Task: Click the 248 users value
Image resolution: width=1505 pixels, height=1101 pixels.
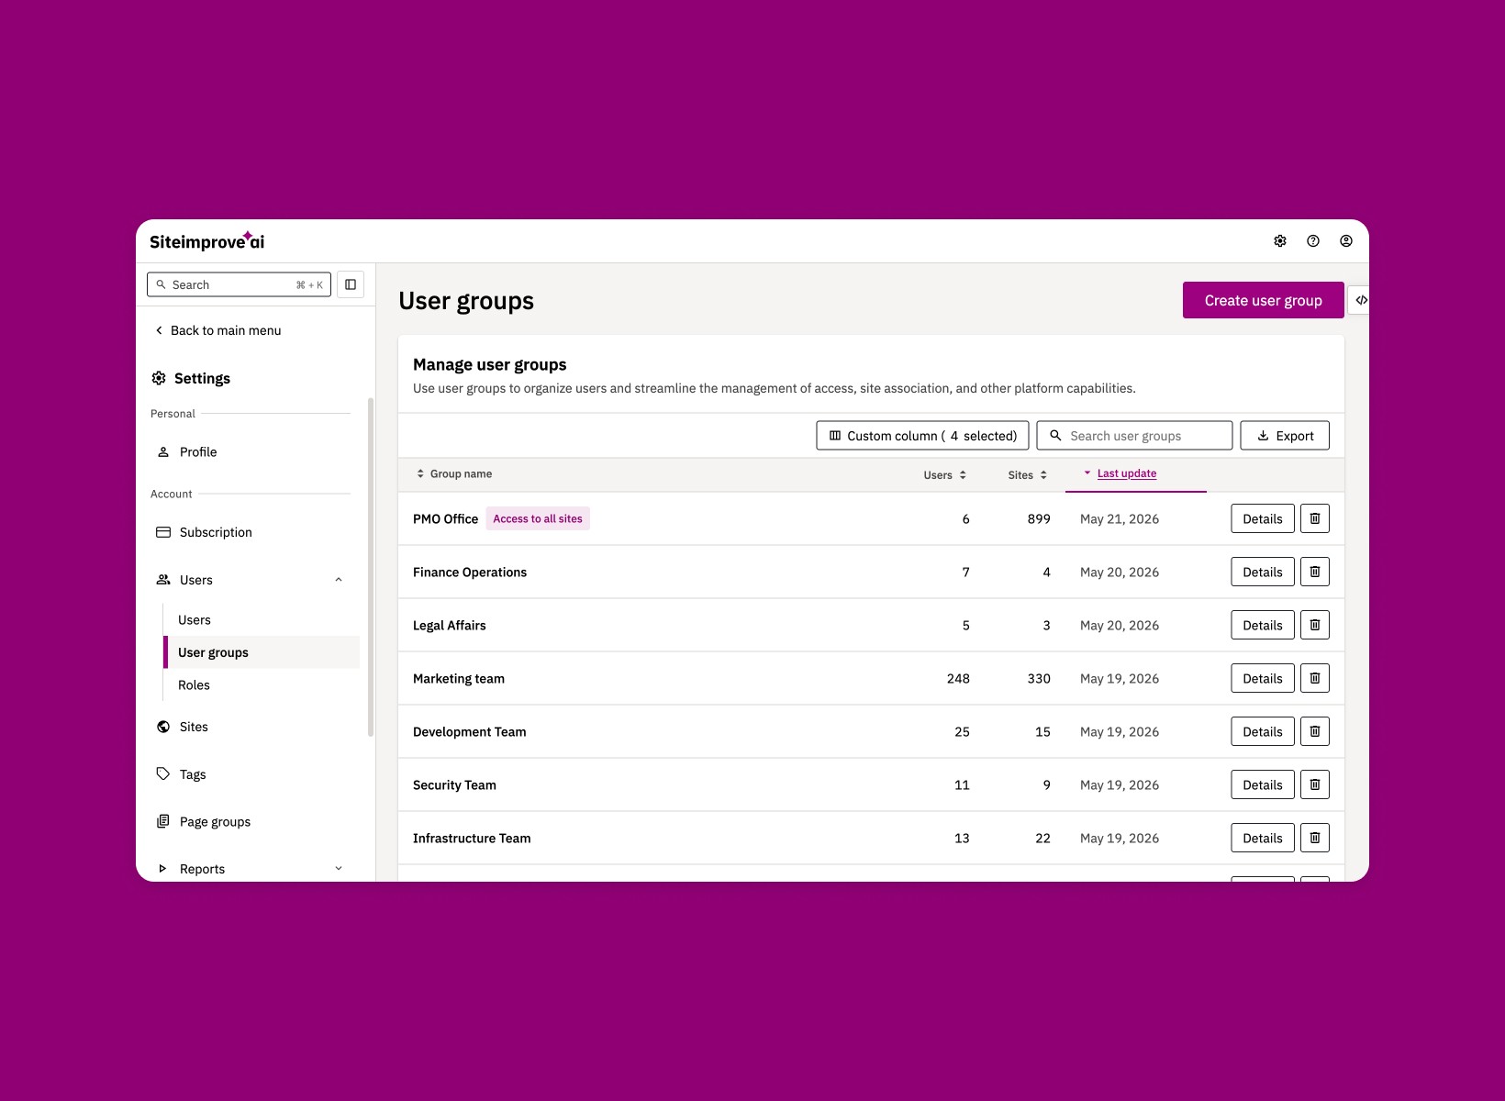Action: pyautogui.click(x=958, y=679)
